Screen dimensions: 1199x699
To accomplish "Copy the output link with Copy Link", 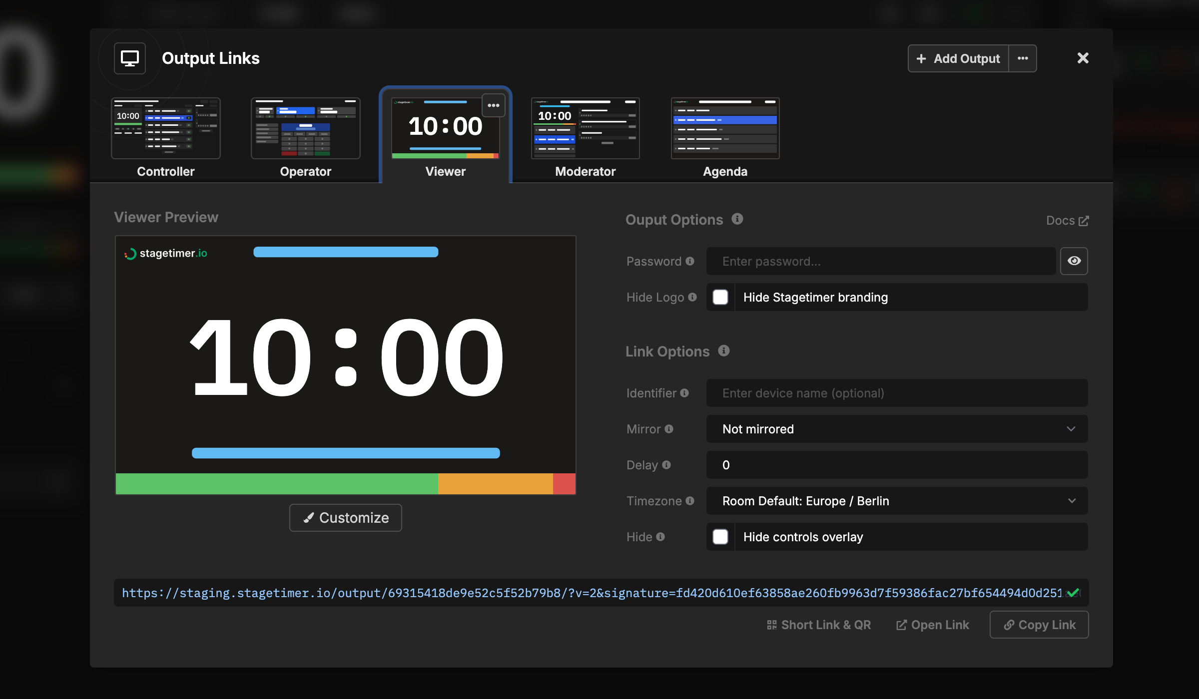I will (1039, 625).
